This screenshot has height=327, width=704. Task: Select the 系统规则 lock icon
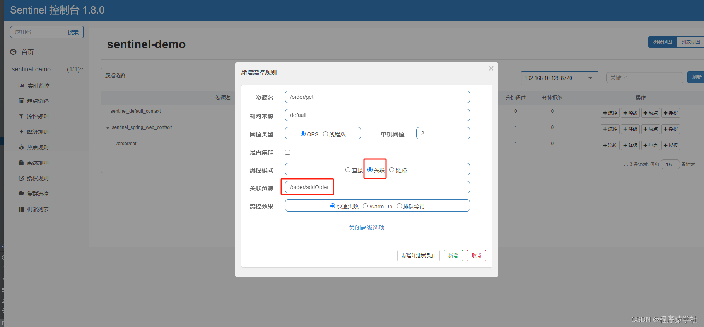[x=21, y=163]
